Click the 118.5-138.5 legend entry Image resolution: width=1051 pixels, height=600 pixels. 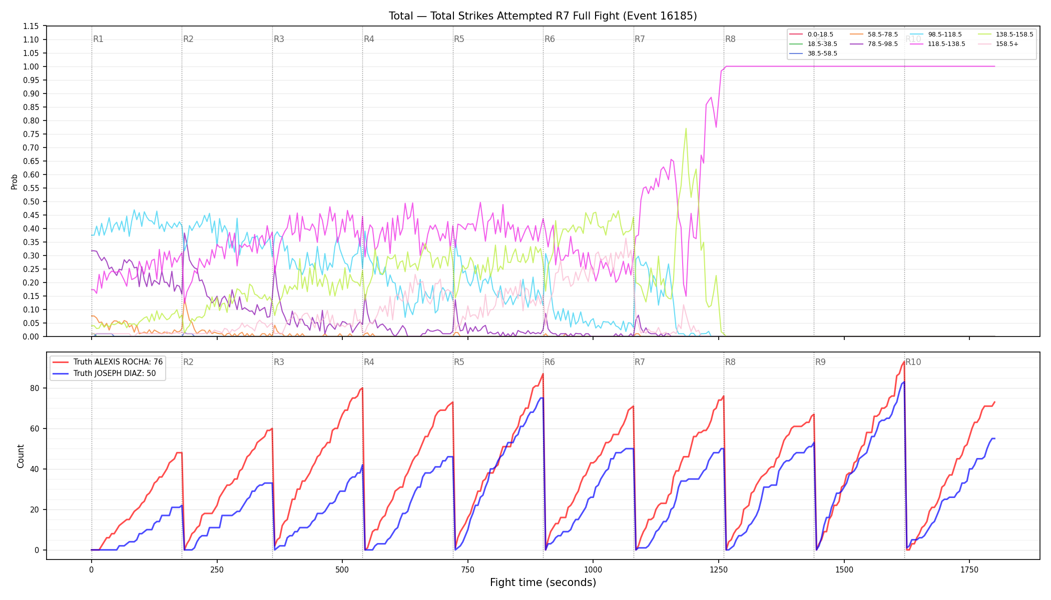point(937,44)
